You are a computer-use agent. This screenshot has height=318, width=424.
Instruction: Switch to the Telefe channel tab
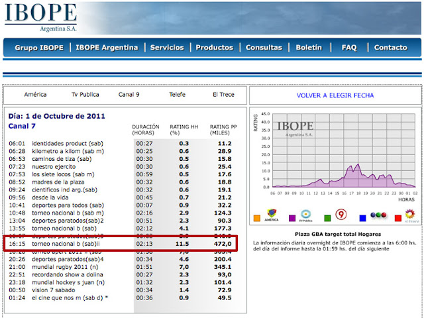click(x=177, y=94)
